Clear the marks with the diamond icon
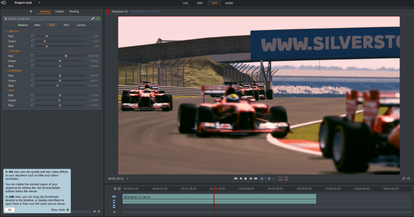Viewport: 414px width, 217px height. click(x=266, y=179)
